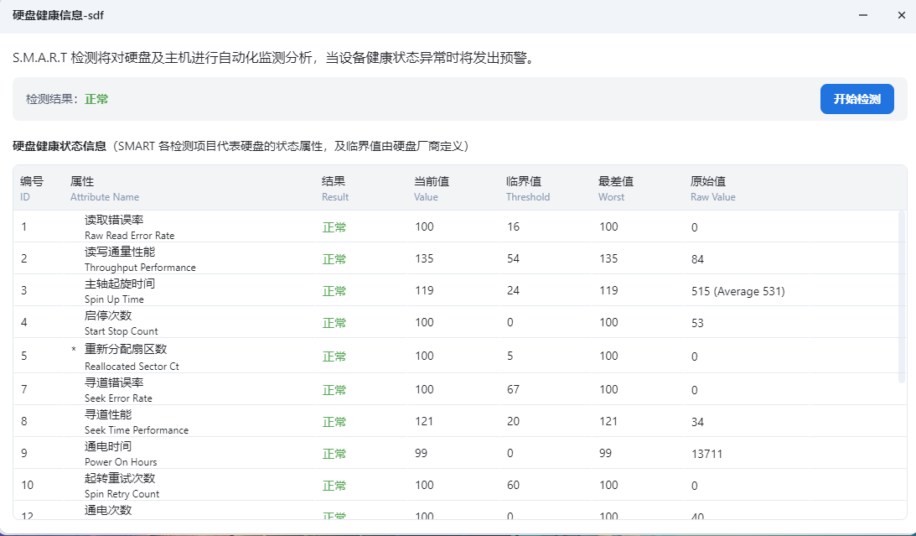Click the 正常 result for Spin Retry Count

334,486
